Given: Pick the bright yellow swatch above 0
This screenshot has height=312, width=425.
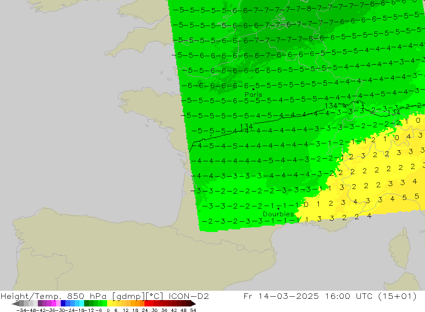Looking at the screenshot, I should [x=110, y=303].
